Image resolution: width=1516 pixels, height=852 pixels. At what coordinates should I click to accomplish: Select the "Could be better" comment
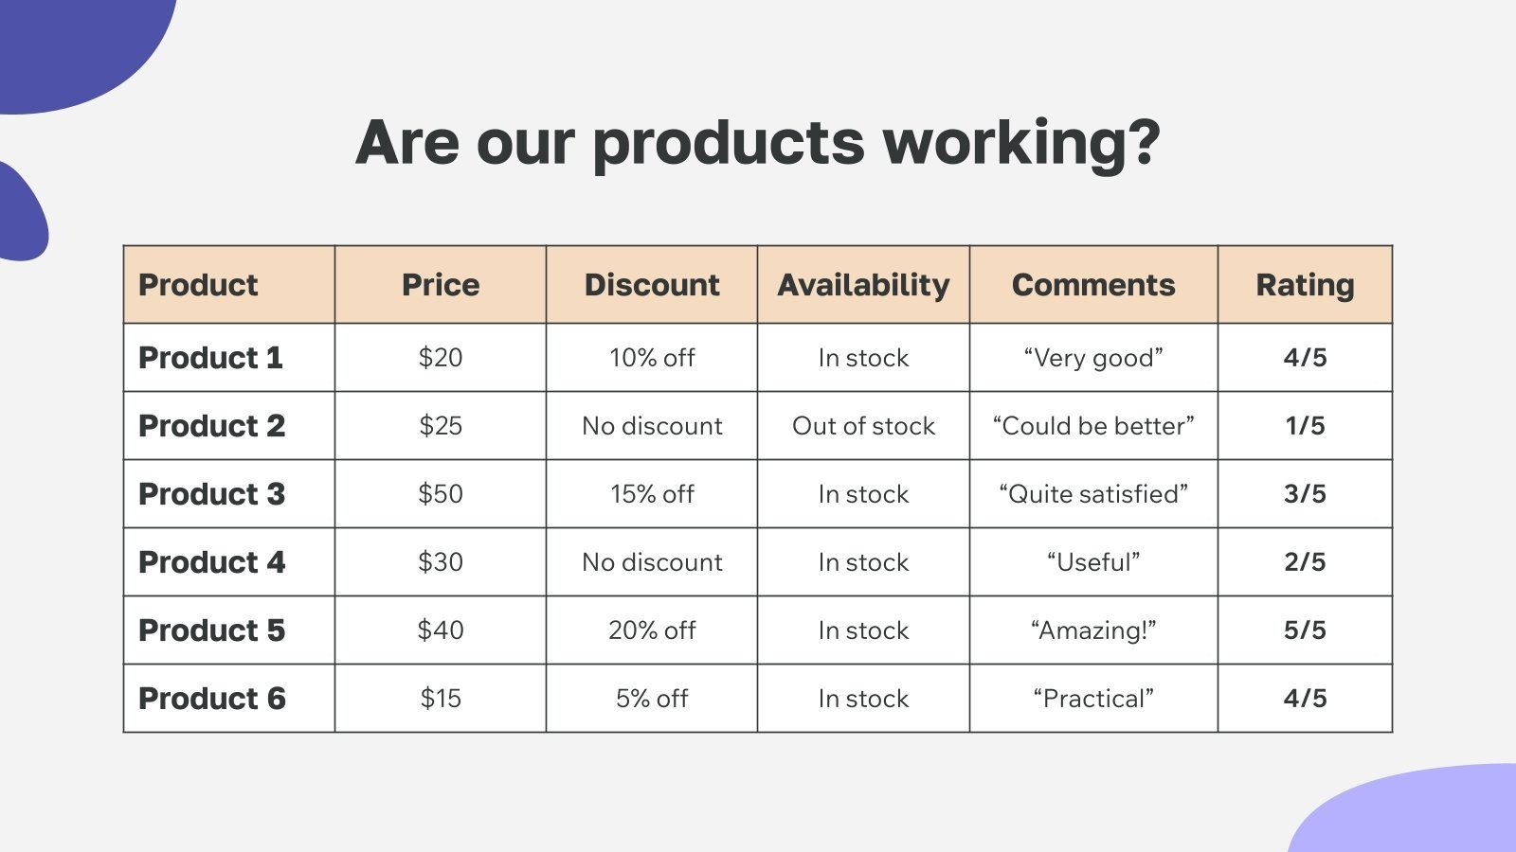[1093, 426]
